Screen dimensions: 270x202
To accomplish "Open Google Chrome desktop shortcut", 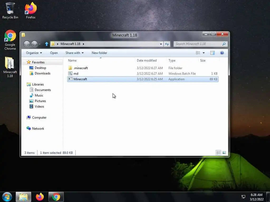I will coord(10,40).
